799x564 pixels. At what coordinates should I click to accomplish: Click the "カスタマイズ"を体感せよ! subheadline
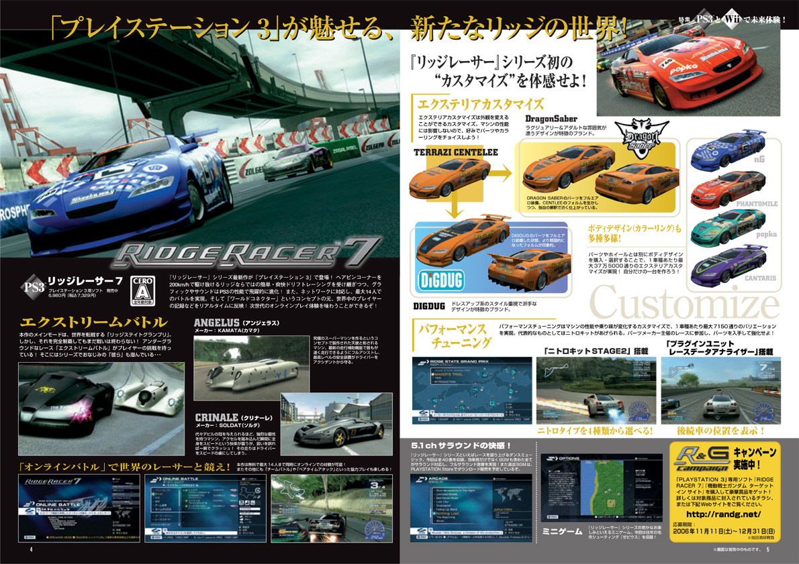pyautogui.click(x=510, y=80)
